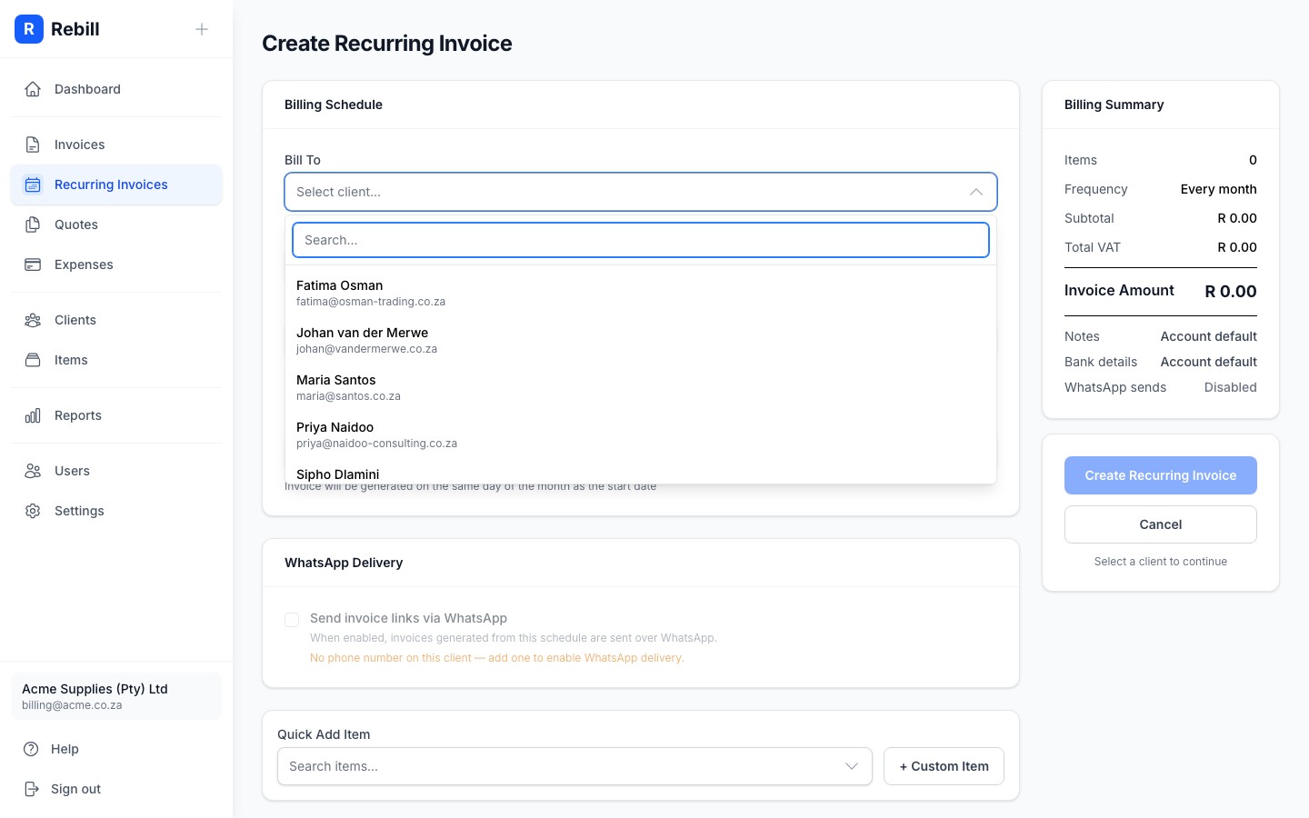Enable Send invoice links via WhatsApp
This screenshot has height=818, width=1309.
coord(292,620)
